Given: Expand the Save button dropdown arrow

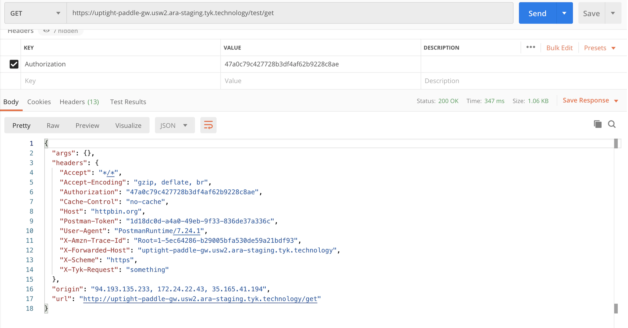Looking at the screenshot, I should coord(613,13).
